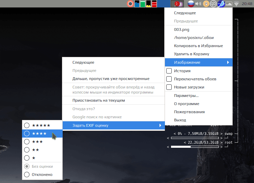Viewport: 254px width, 183px height.
Task: Choose Дальше, пропустив уже просмотренные
Action: [113, 79]
